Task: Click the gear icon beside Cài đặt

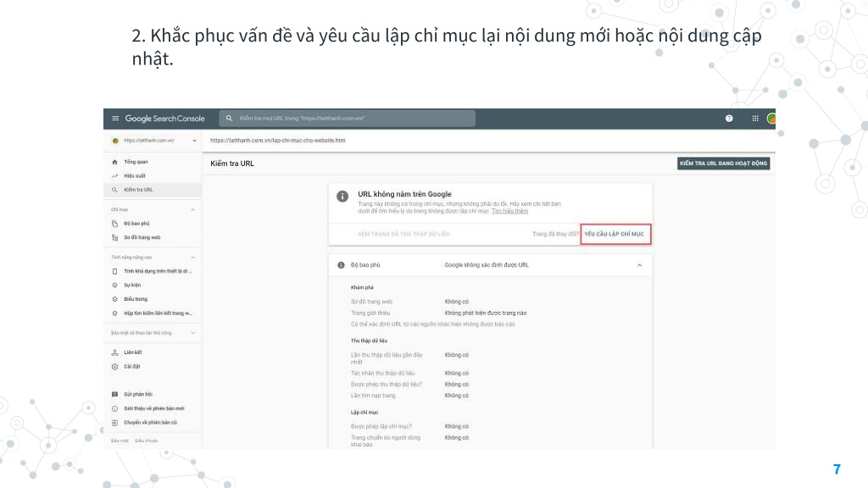Action: [x=114, y=366]
